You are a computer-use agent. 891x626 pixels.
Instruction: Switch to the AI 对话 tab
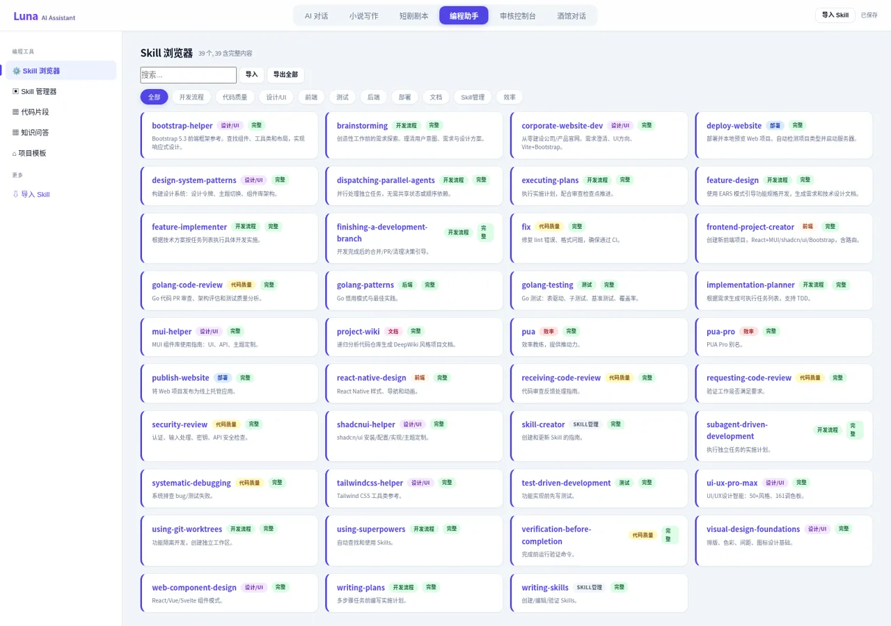(x=317, y=15)
